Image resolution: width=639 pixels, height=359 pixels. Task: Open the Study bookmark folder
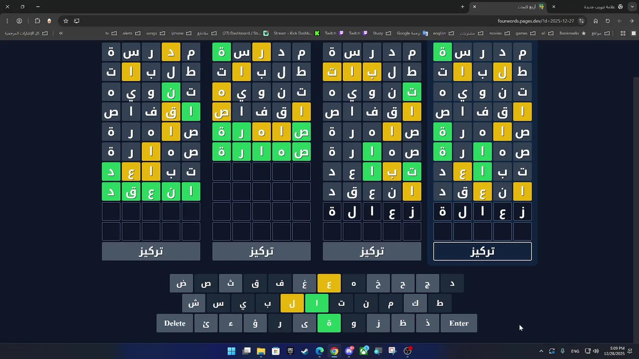382,33
